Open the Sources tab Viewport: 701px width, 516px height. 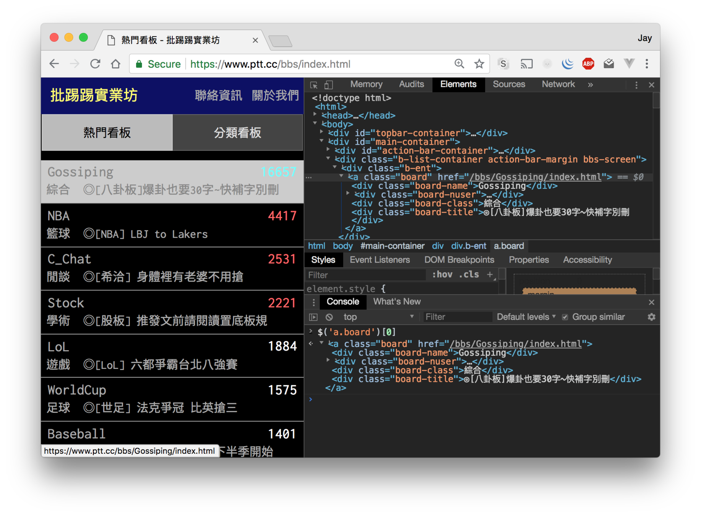(x=509, y=84)
